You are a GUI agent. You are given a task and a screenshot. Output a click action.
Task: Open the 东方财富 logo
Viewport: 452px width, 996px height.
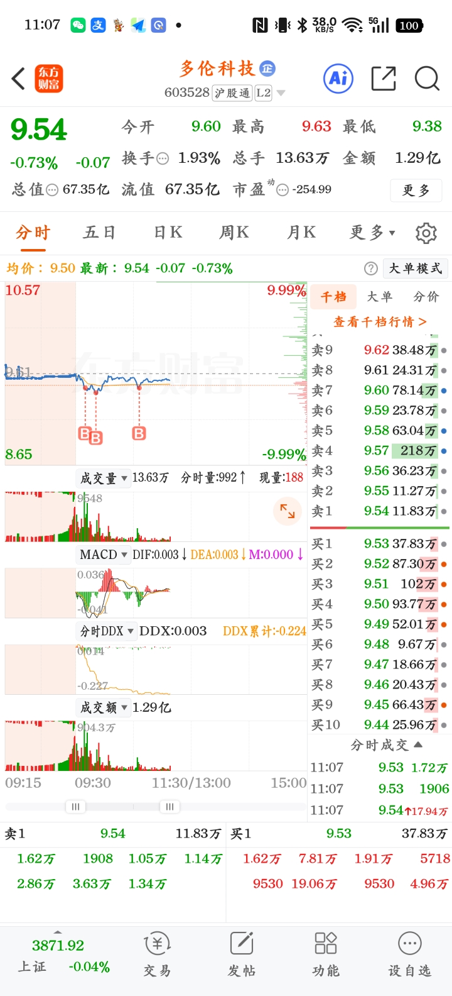point(49,79)
